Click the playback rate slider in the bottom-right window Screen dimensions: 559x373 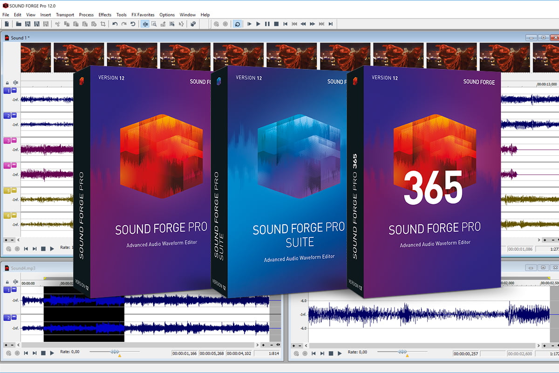click(x=402, y=352)
